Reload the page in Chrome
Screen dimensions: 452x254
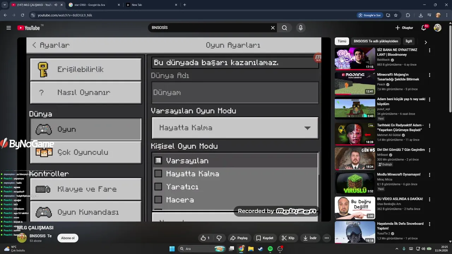(22, 15)
